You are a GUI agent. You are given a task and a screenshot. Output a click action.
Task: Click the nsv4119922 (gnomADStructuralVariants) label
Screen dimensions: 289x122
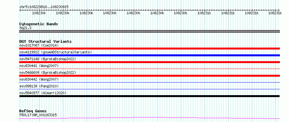coord(56,52)
